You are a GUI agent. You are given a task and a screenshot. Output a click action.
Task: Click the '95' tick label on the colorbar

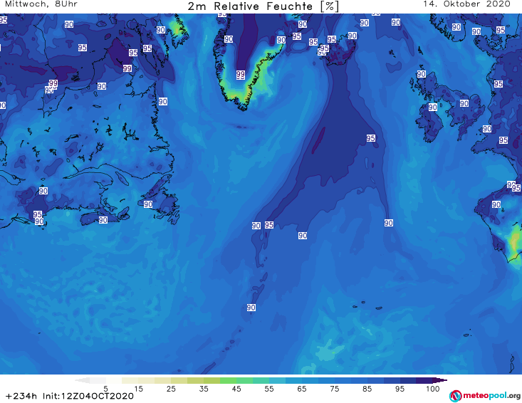pos(400,389)
